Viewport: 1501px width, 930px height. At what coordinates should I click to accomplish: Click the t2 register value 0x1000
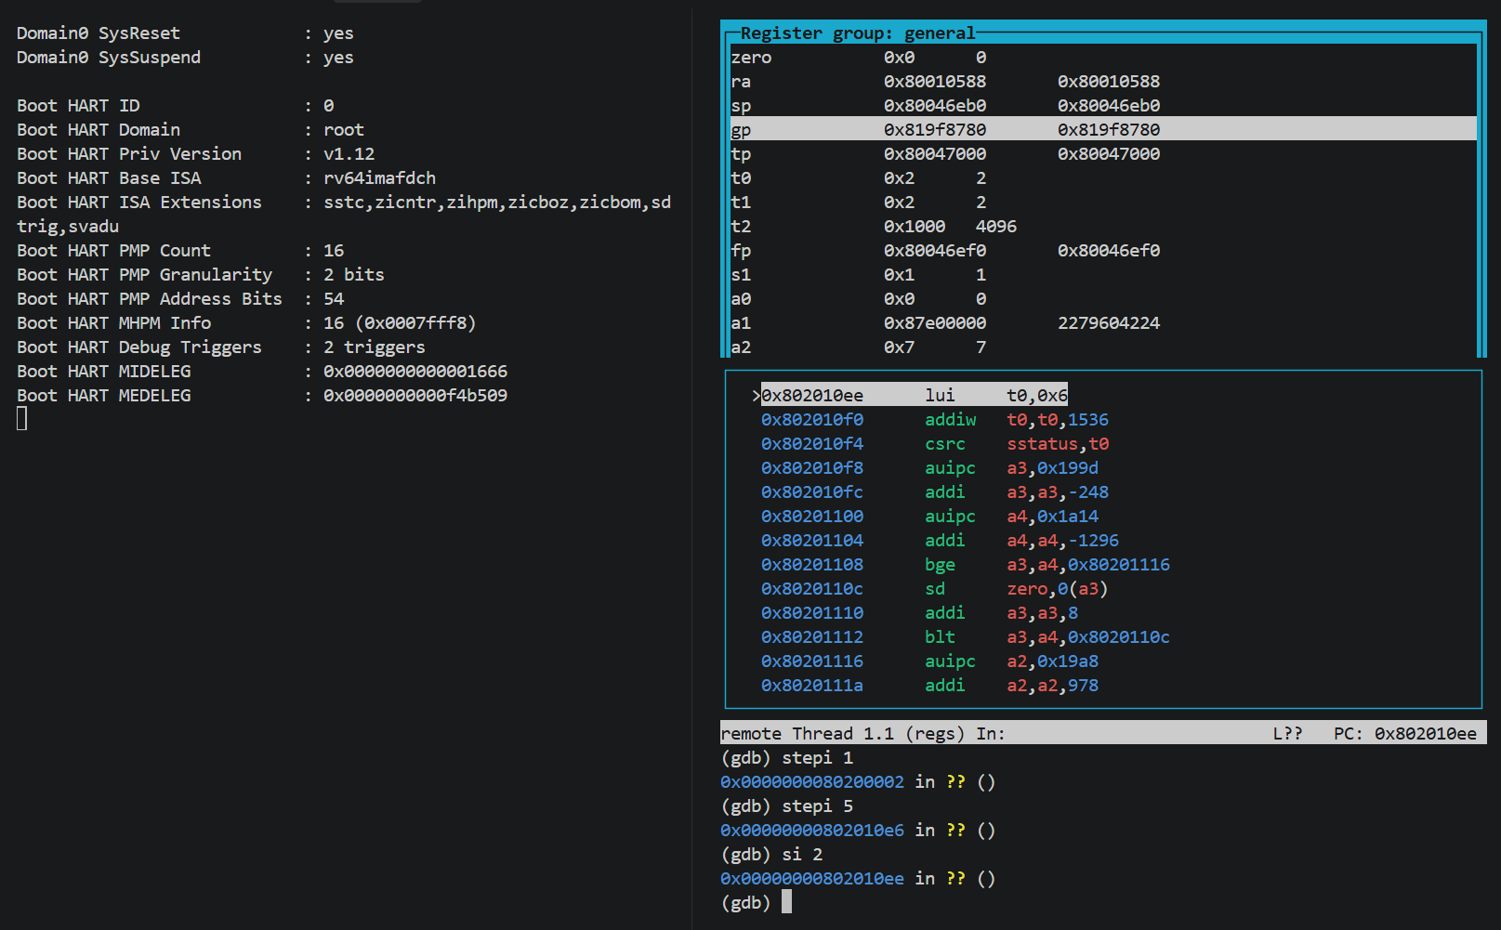point(914,227)
